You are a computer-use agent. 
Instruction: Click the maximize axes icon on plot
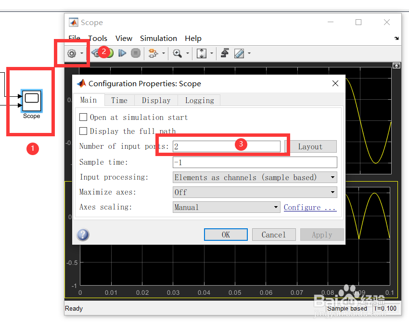(396, 66)
